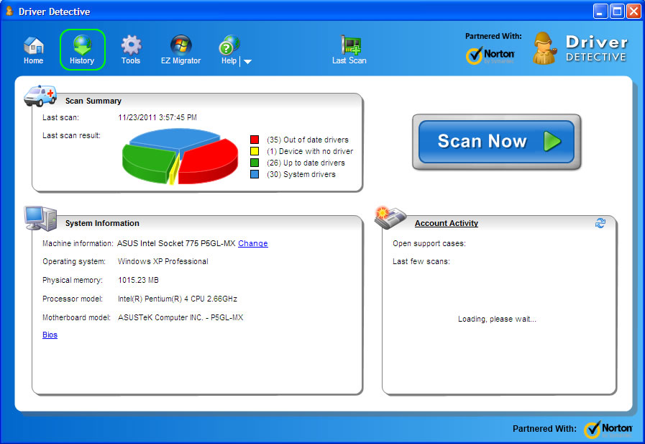Open the Bios link
This screenshot has width=645, height=444.
[50, 335]
